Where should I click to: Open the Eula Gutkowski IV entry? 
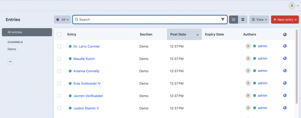click(87, 83)
